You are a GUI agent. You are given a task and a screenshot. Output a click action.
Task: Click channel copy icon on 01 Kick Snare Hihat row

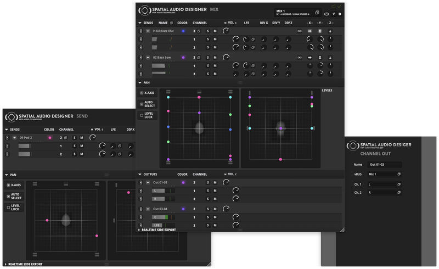click(199, 31)
